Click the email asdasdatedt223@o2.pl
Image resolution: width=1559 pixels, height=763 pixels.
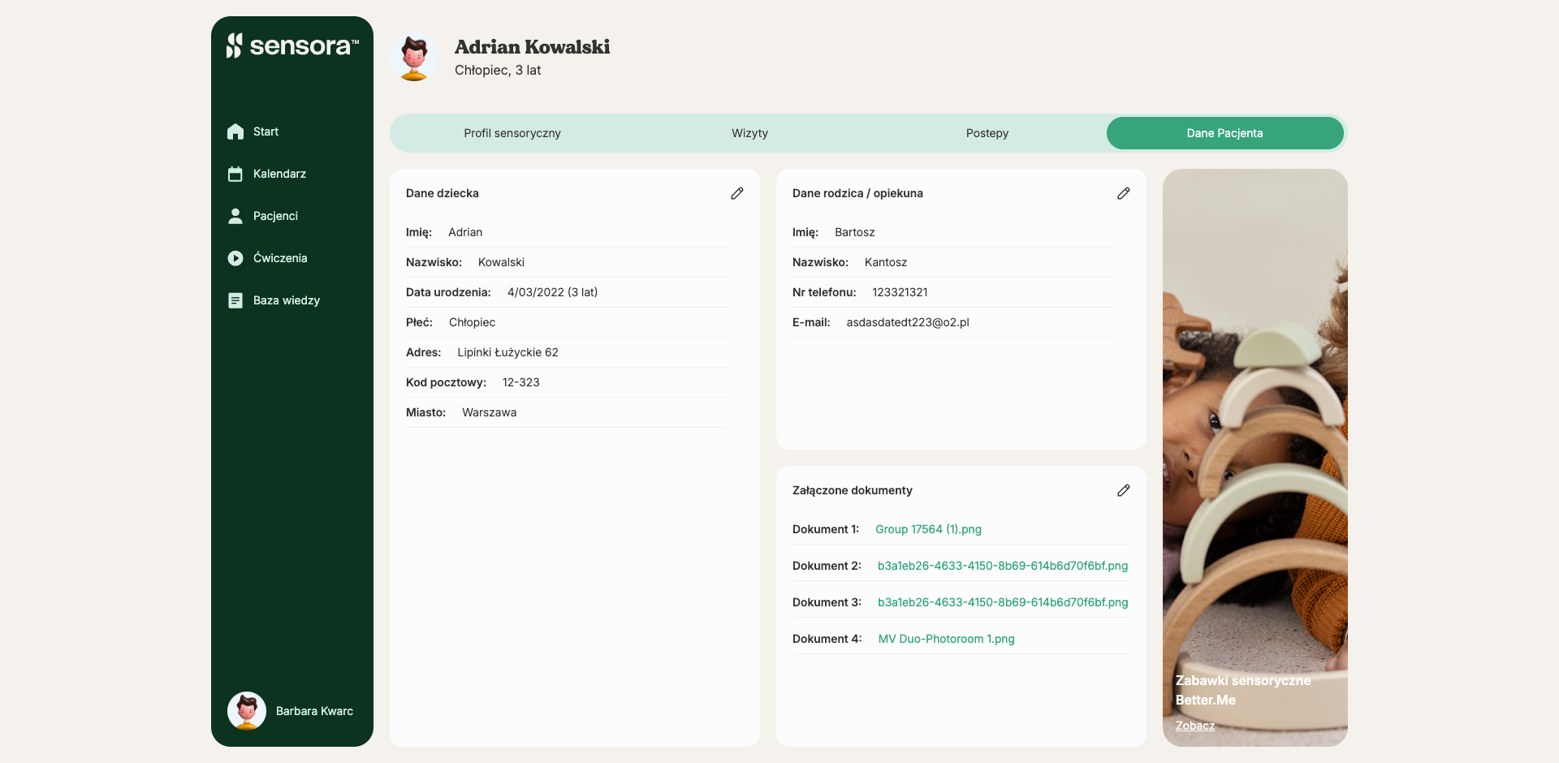(x=908, y=322)
